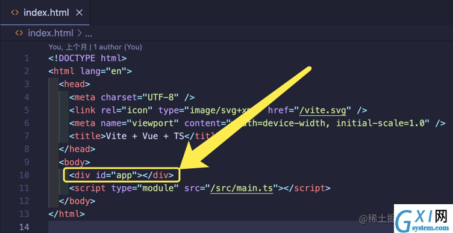Image resolution: width=453 pixels, height=233 pixels.
Task: Click line number 3 in gutter
Action: coord(27,84)
